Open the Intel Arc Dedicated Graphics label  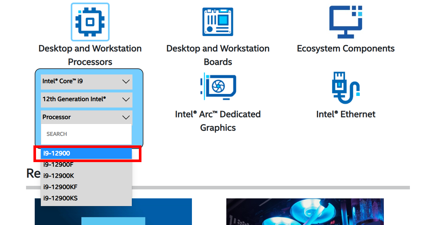(x=218, y=121)
